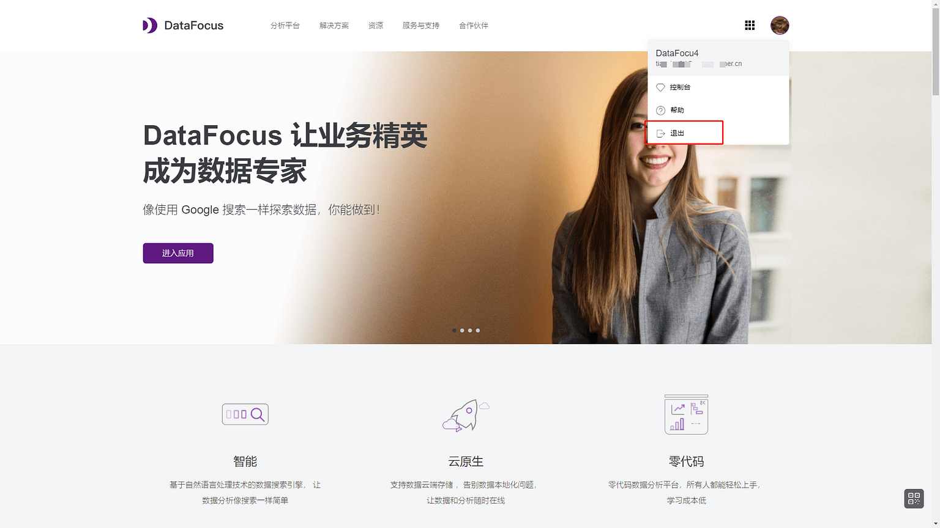Click the scrollbar up arrow

[x=936, y=4]
